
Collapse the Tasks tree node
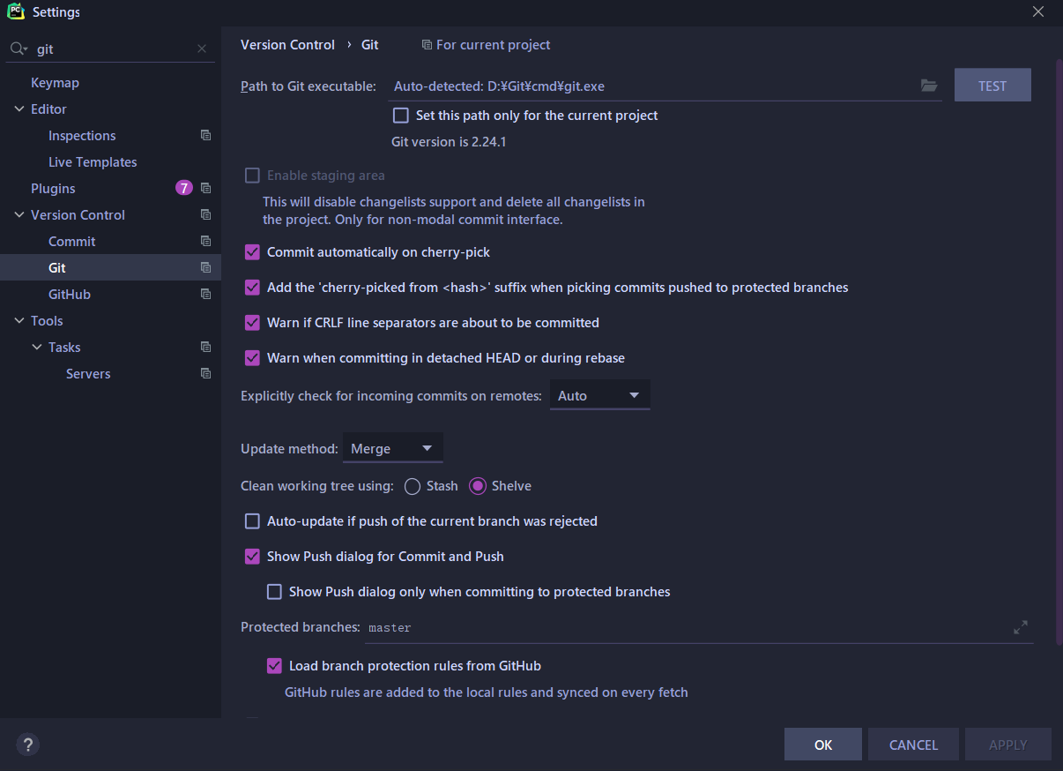(x=37, y=347)
